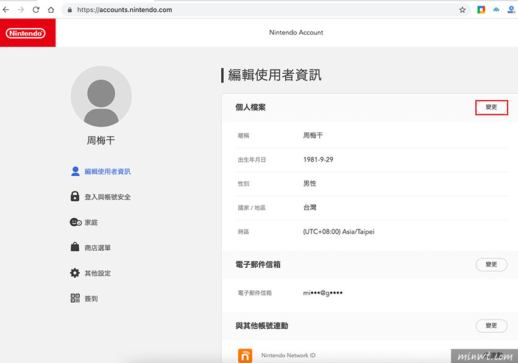Open 商店選單 in the sidebar
The image size is (518, 363).
(x=98, y=248)
